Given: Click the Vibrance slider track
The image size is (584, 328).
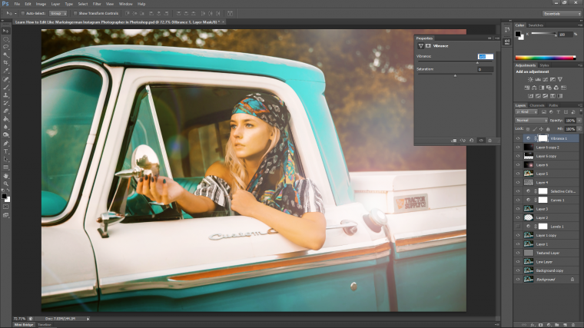Looking at the screenshot, I should [454, 61].
